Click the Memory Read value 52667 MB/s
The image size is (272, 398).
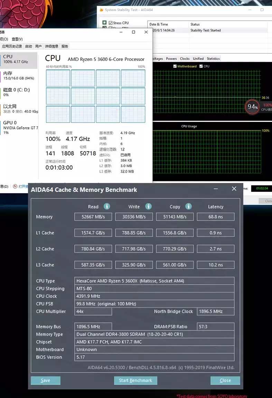(x=93, y=217)
